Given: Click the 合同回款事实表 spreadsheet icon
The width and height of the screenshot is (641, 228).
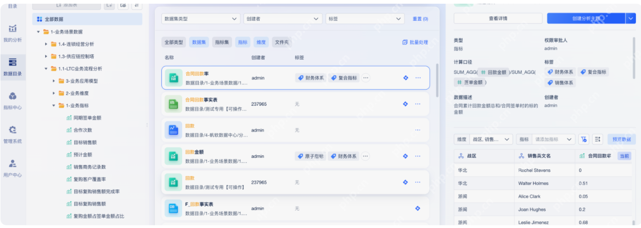Looking at the screenshot, I should point(173,104).
